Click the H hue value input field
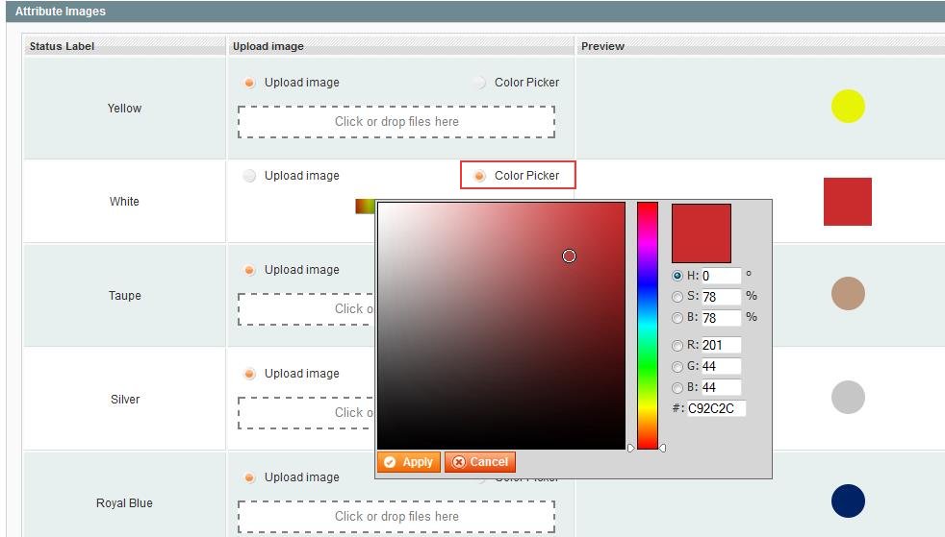This screenshot has height=537, width=945. pyautogui.click(x=721, y=276)
